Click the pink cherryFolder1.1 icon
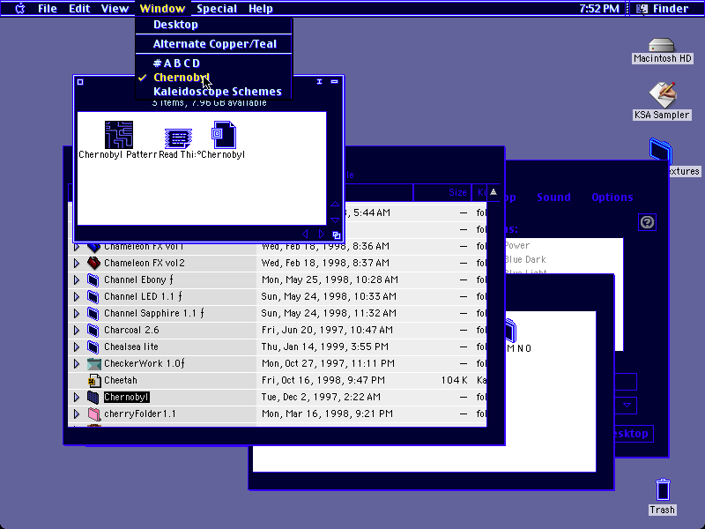The image size is (705, 529). coord(93,414)
